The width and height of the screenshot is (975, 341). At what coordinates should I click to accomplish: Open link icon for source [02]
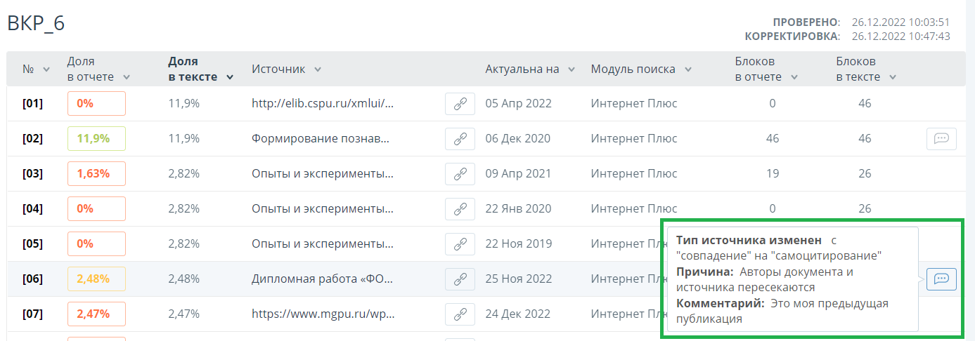click(x=460, y=138)
